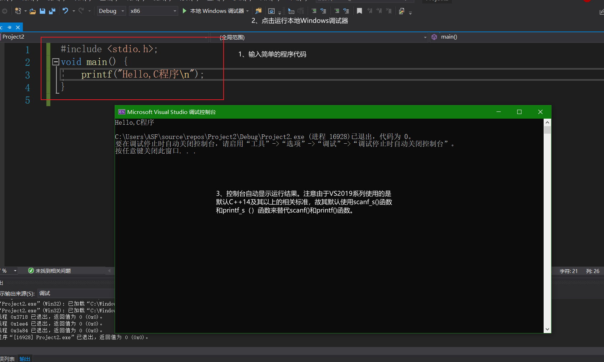
Task: Click the new item icon in toolbar
Action: (x=18, y=11)
